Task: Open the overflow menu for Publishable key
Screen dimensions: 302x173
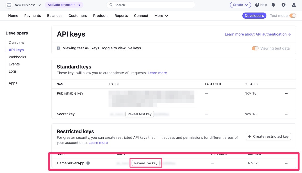Action: 286,93
